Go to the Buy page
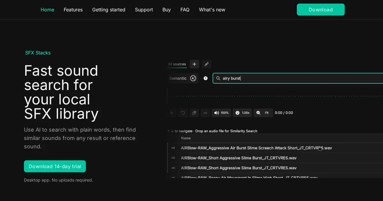This screenshot has height=201, width=383. pyautogui.click(x=167, y=10)
